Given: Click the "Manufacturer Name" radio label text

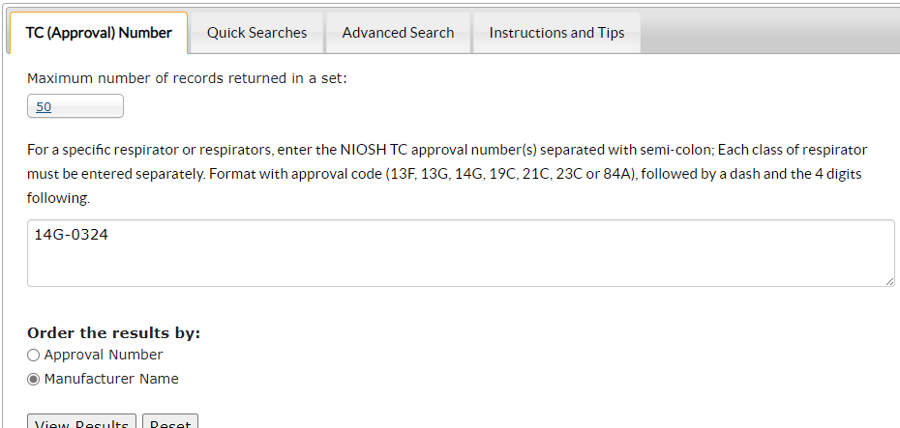Looking at the screenshot, I should click(x=111, y=379).
